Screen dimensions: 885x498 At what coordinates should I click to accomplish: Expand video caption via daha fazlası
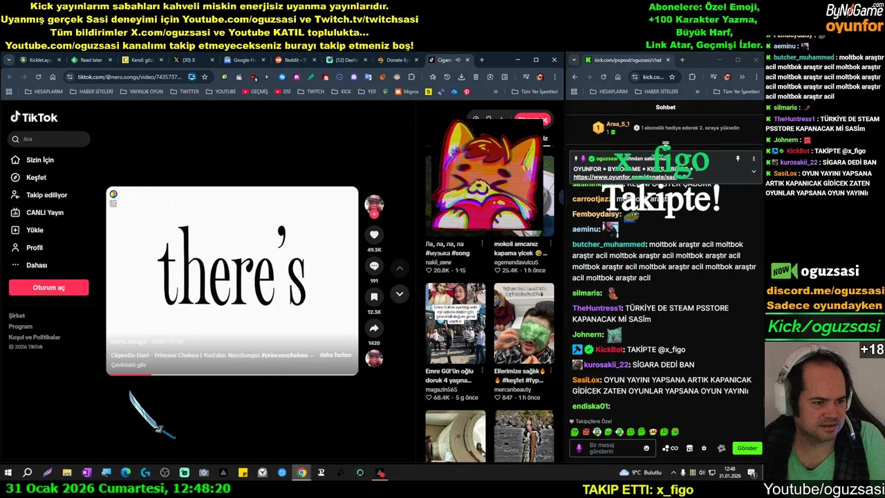335,355
